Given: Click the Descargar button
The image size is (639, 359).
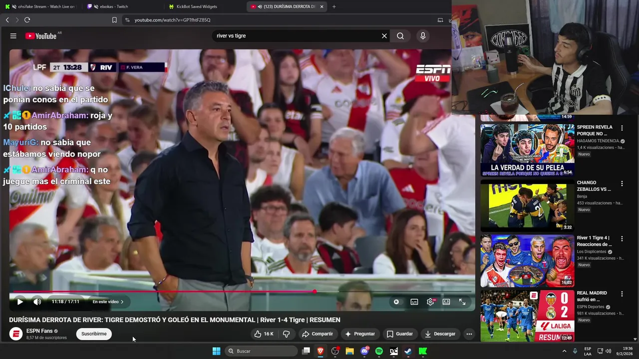Looking at the screenshot, I should point(440,334).
